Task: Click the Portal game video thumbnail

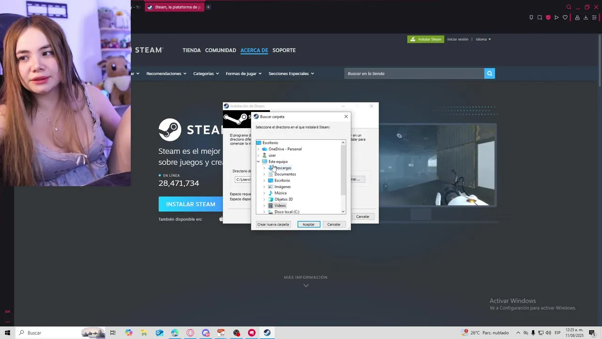Action: click(437, 165)
